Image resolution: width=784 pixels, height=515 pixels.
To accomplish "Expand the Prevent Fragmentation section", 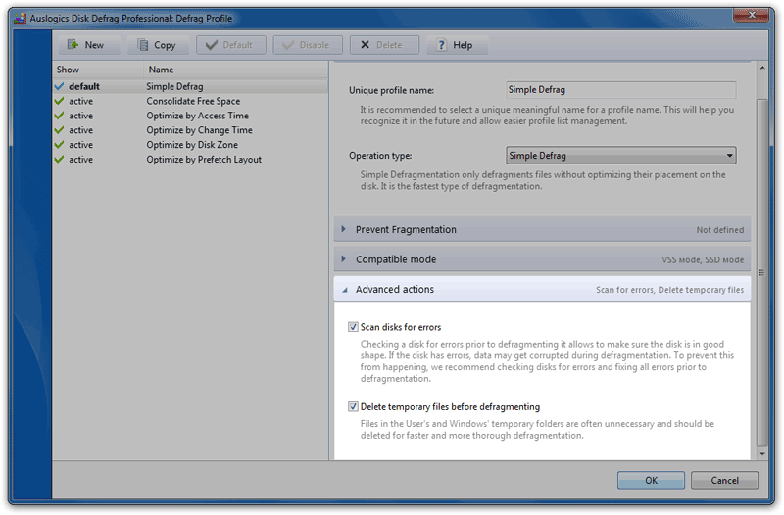I will tap(542, 229).
